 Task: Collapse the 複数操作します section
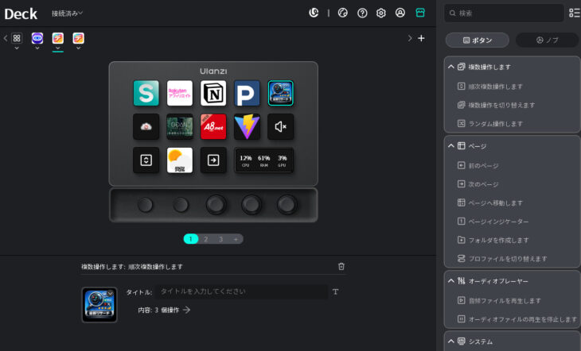(x=451, y=67)
